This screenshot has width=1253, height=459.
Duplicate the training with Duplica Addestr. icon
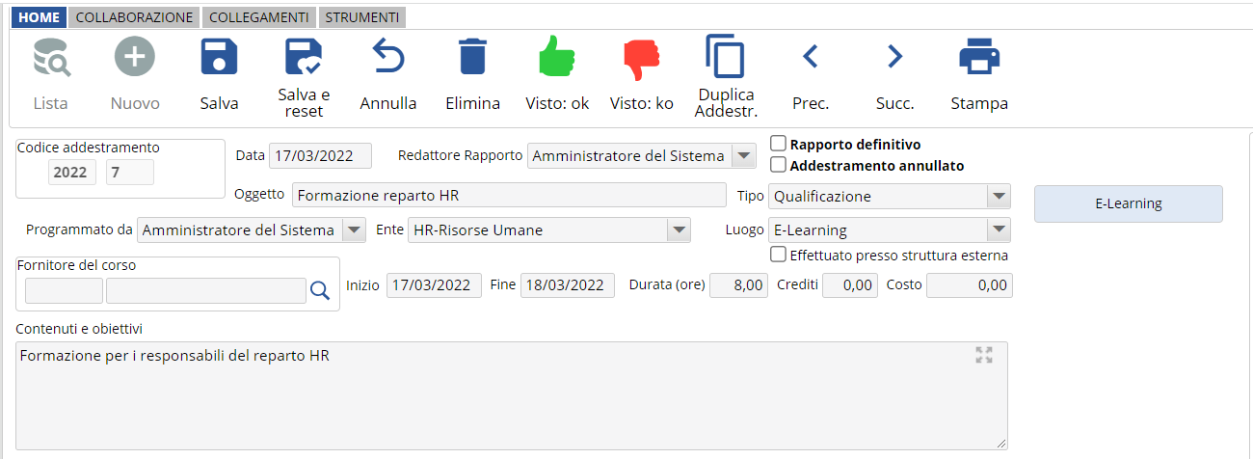(x=725, y=56)
